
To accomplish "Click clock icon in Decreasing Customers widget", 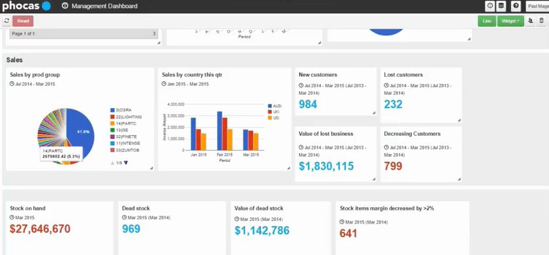I will [386, 147].
